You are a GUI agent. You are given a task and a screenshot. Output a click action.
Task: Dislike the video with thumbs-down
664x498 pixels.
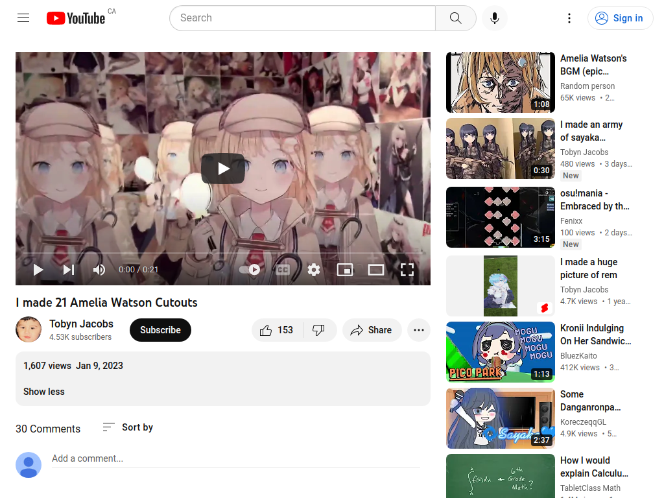pos(320,330)
